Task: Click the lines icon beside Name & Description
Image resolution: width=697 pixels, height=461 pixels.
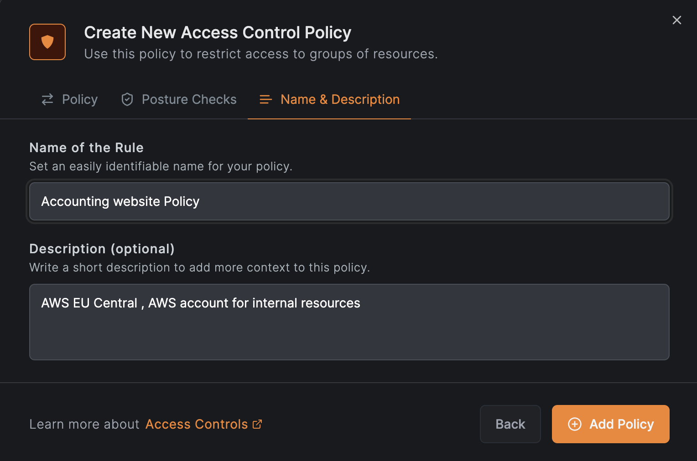Action: tap(265, 99)
